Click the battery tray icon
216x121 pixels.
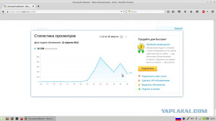(x=208, y=119)
